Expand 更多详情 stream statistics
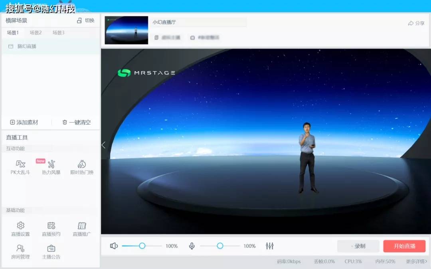The image size is (431, 269). click(x=416, y=261)
